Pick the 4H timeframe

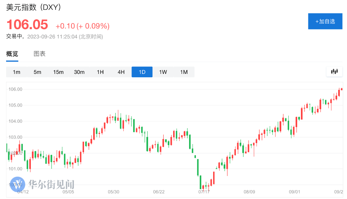(x=121, y=72)
